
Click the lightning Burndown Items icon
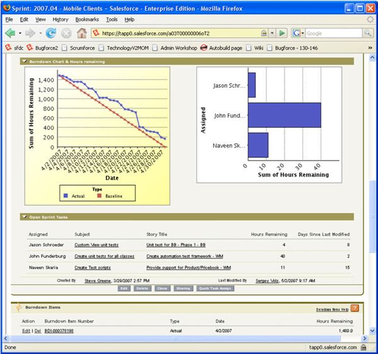18,307
